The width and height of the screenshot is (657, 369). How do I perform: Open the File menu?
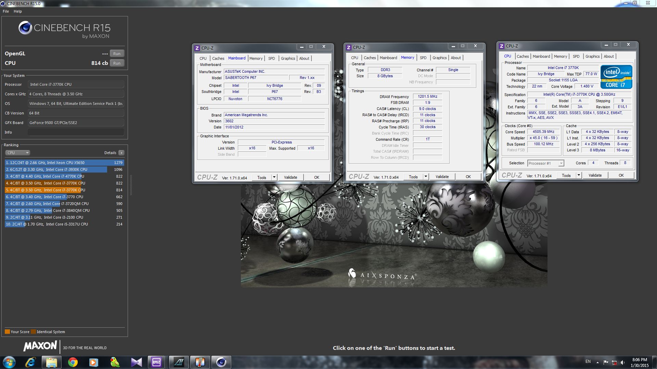6,11
